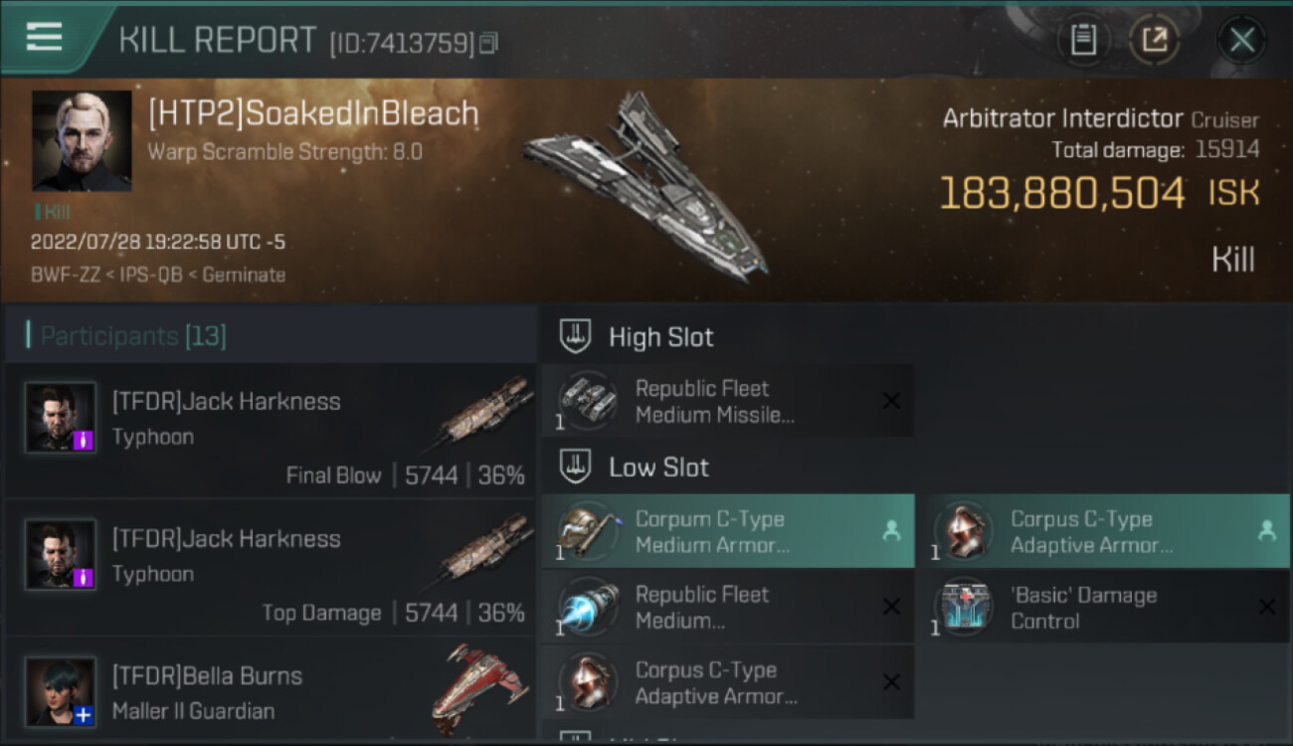Collapse the High Slot section

point(637,337)
